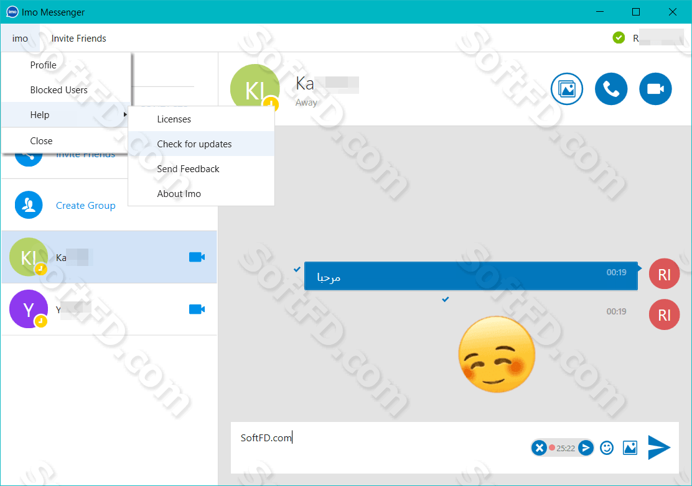Cancel the voice recording with the X icon
Viewport: 692px width, 486px height.
point(539,448)
